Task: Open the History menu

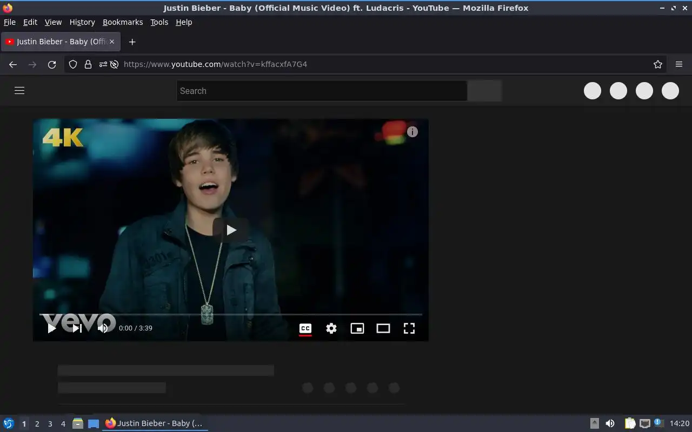Action: click(x=82, y=22)
